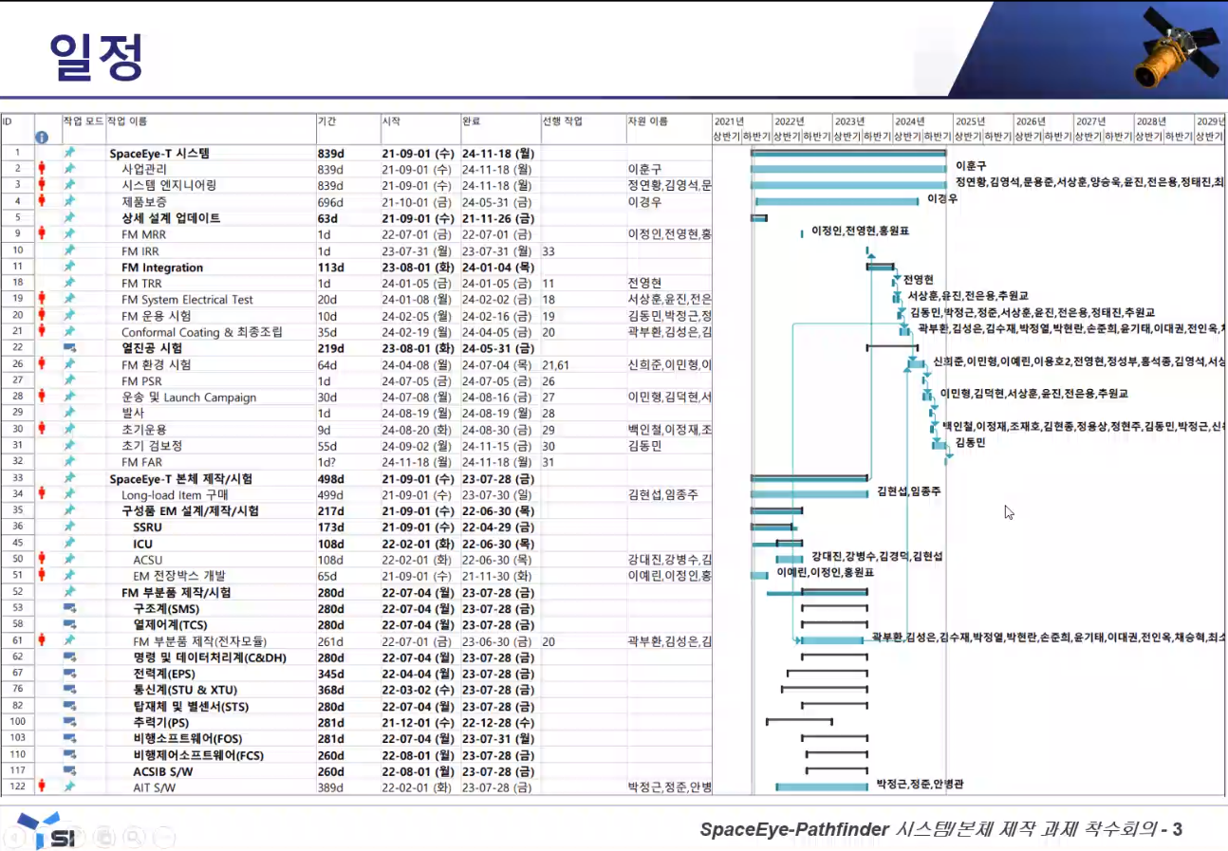Click the 구성품 EM 설계/제작/시험 summary task

click(x=190, y=510)
